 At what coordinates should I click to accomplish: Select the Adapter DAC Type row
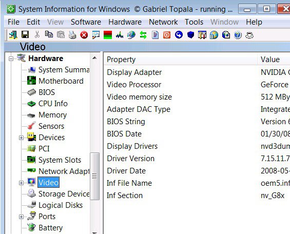(x=197, y=109)
